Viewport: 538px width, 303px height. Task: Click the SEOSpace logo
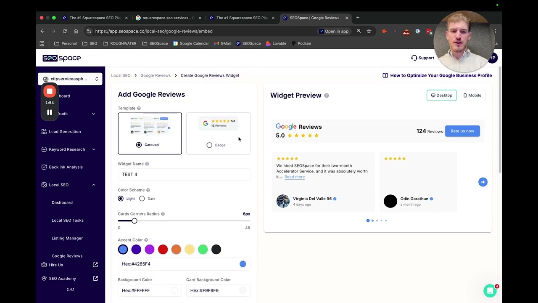point(62,58)
